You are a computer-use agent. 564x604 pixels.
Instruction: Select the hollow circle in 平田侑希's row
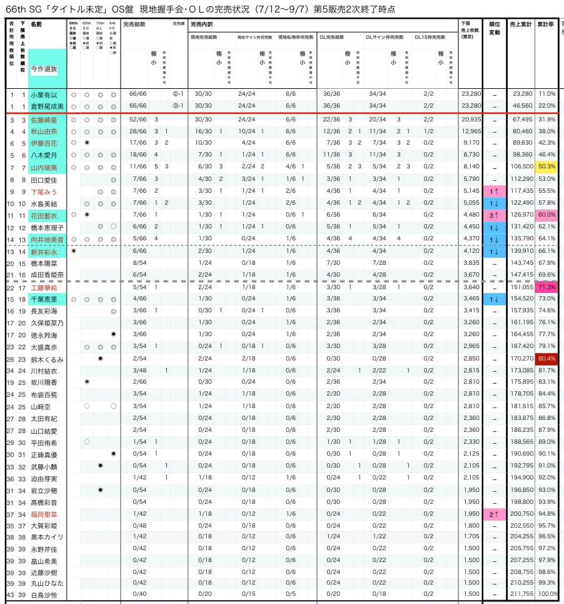coord(87,442)
